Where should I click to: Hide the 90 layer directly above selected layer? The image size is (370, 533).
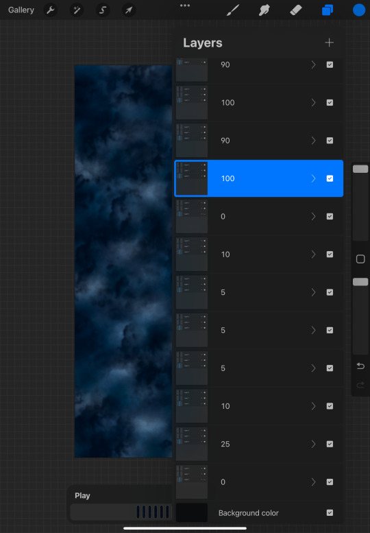330,141
